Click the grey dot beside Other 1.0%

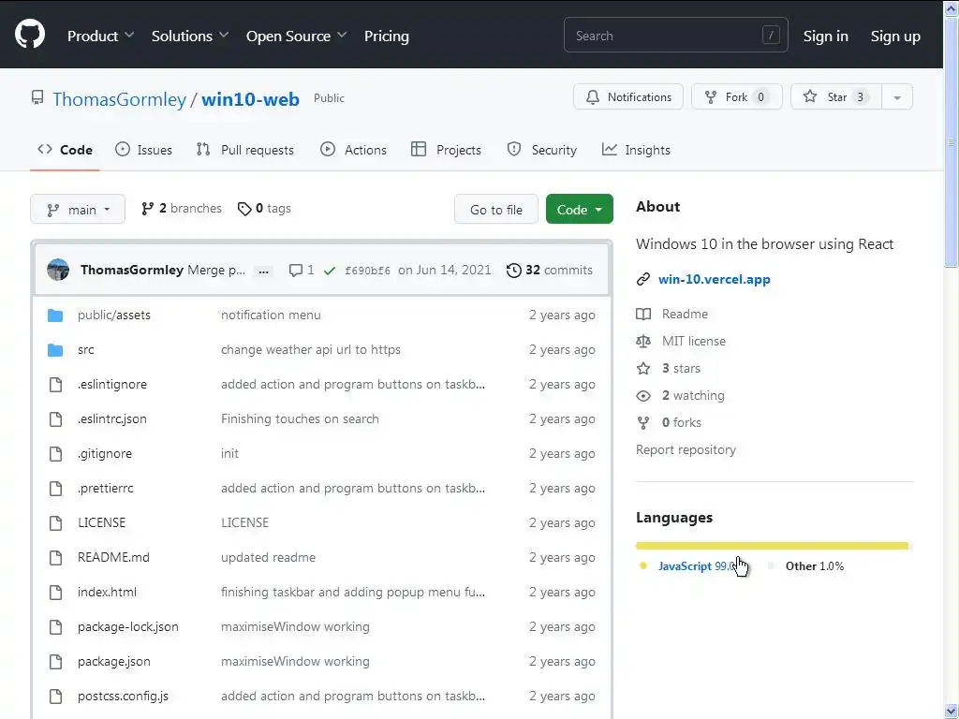[771, 565]
